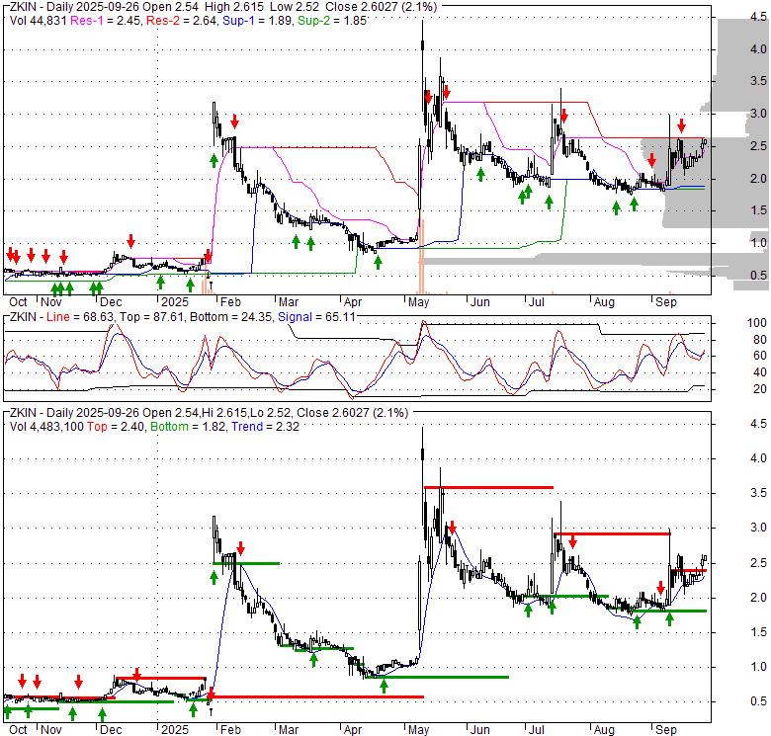Click the 'Bottom = 24.35' indicator label

[230, 317]
